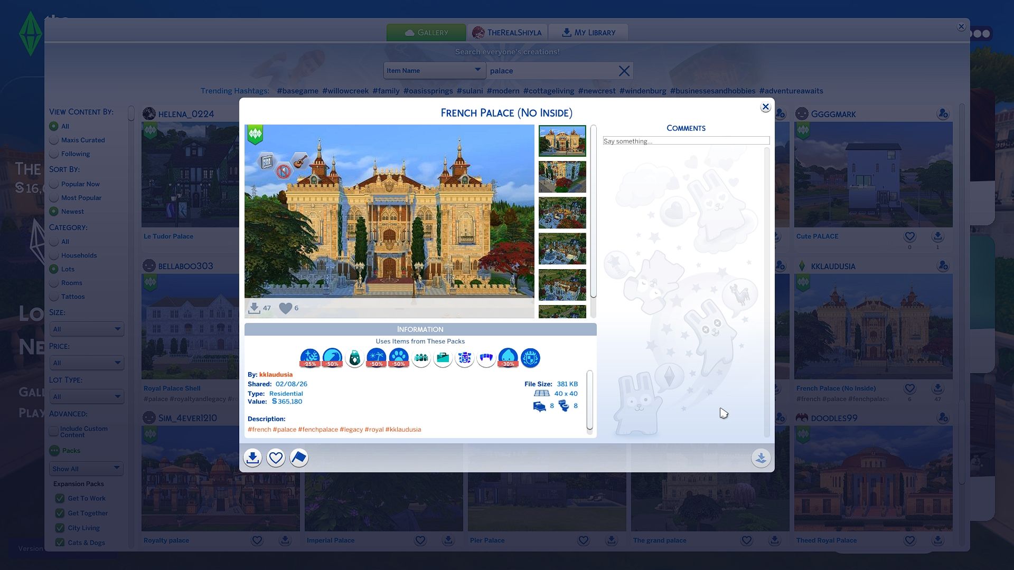Select the Maxis Curated radio option
The width and height of the screenshot is (1014, 570).
coord(54,140)
